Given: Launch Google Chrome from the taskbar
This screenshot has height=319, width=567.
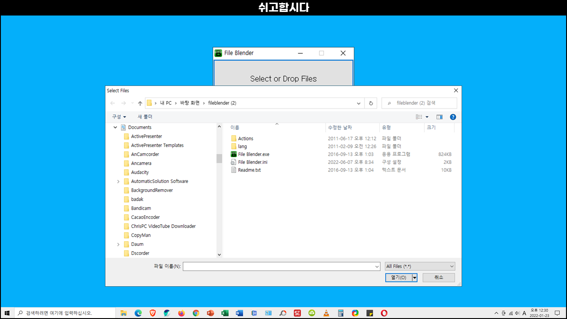Looking at the screenshot, I should [x=196, y=313].
